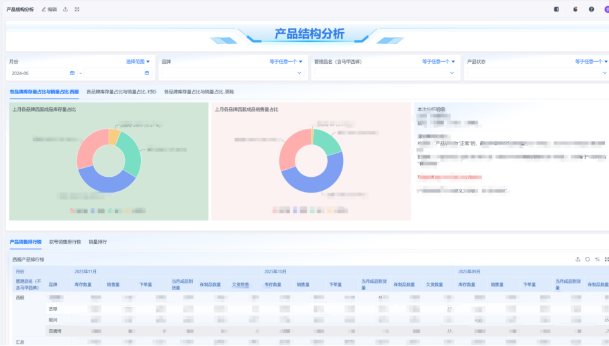Click export icon above 西服产品排行榜 table
609x346 pixels.
click(x=578, y=259)
